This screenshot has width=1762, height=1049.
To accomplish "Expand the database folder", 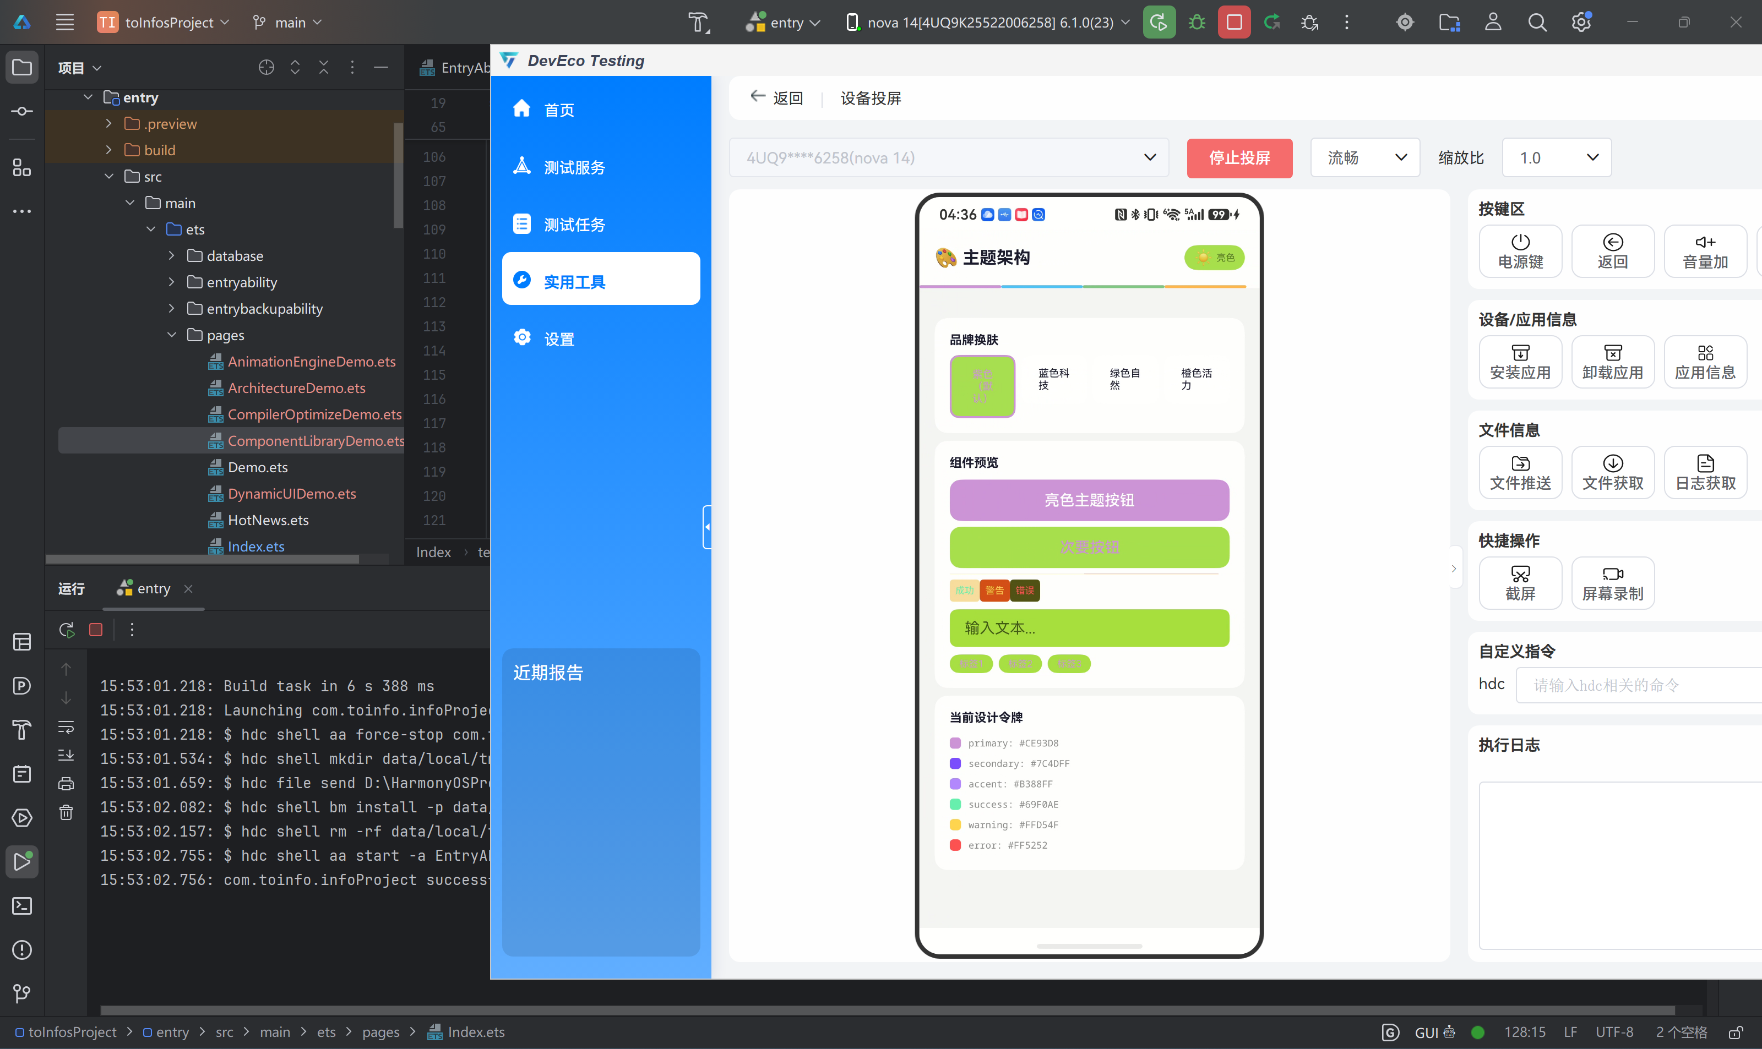I will (171, 256).
